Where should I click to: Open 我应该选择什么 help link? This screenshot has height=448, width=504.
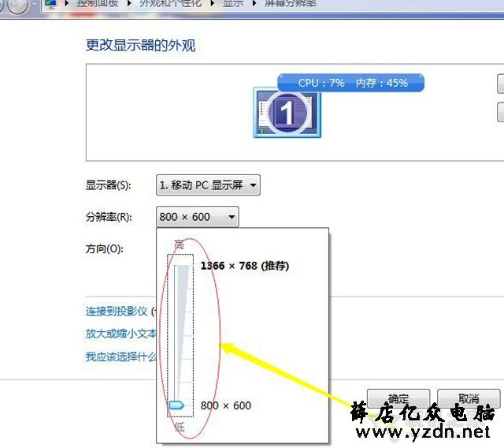120,357
